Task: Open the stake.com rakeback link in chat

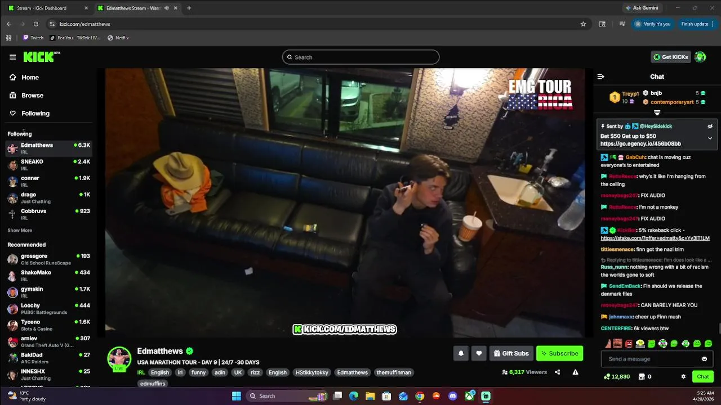Action: (655, 238)
